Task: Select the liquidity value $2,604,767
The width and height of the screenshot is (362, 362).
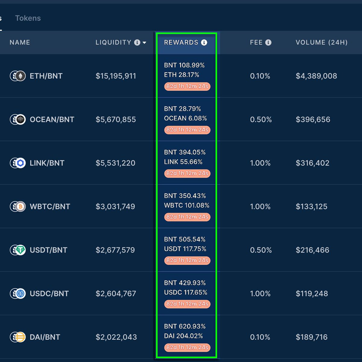Action: coord(116,294)
